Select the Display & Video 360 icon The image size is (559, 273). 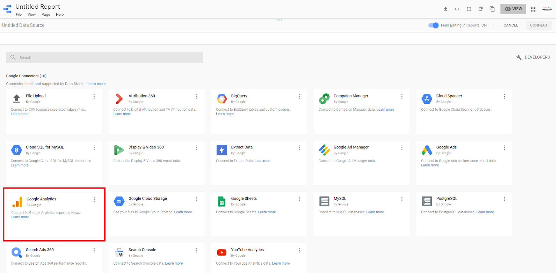[119, 150]
